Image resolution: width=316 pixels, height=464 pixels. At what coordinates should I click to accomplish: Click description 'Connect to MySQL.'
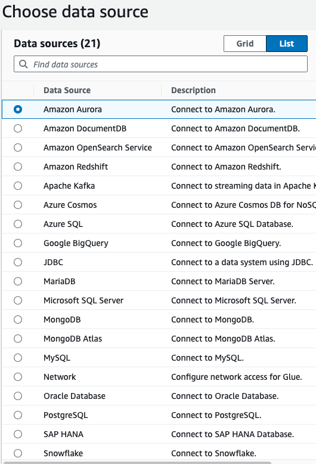[207, 358]
